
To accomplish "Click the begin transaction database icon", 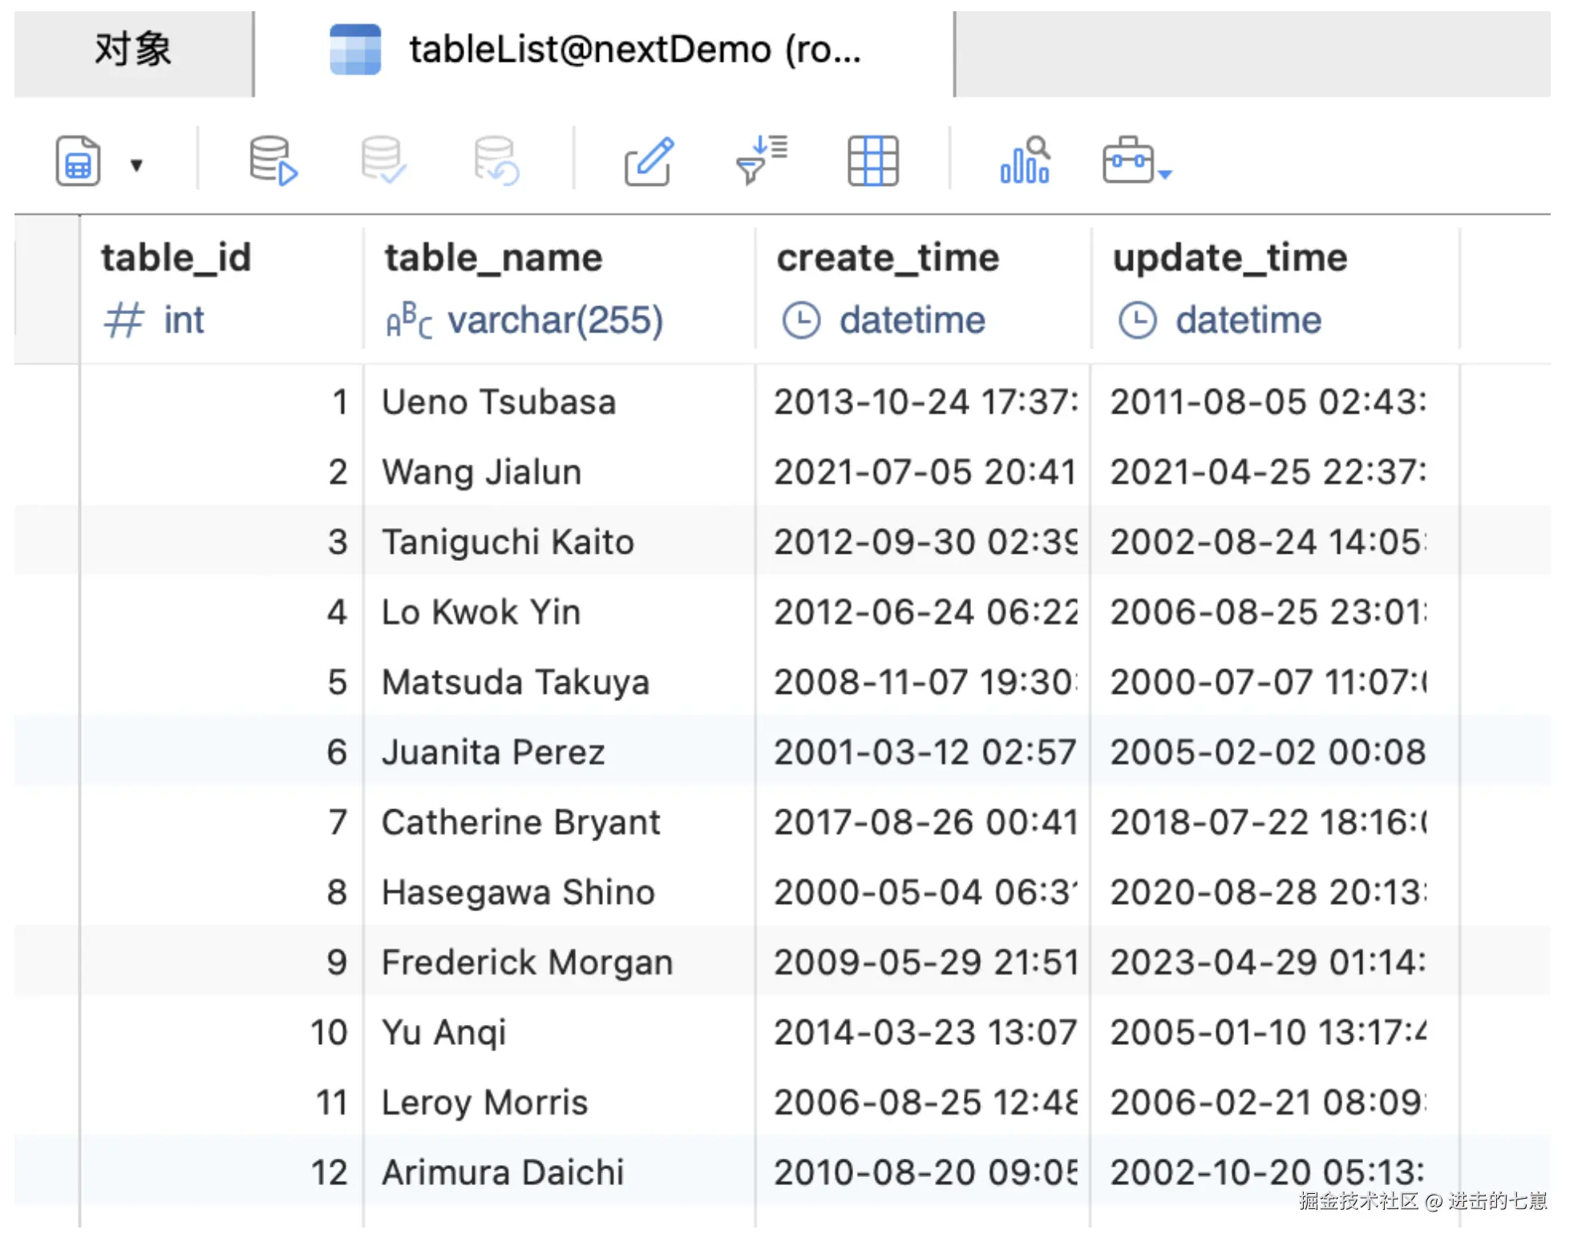I will (273, 161).
